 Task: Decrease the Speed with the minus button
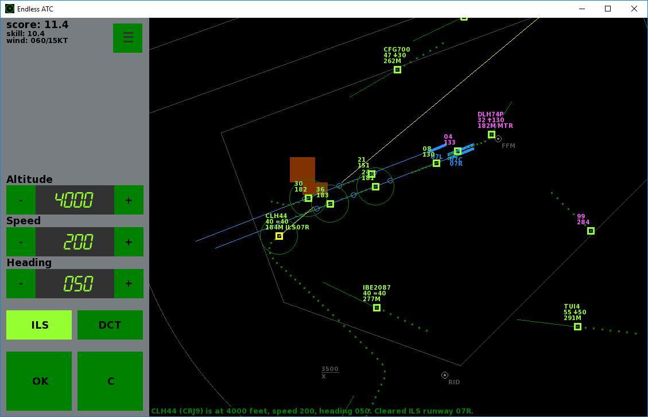(x=21, y=242)
